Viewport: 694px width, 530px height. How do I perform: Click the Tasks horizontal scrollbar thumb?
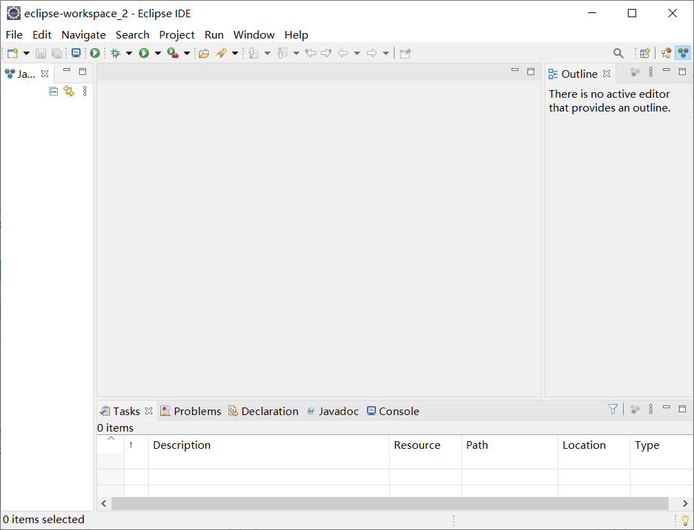click(390, 503)
